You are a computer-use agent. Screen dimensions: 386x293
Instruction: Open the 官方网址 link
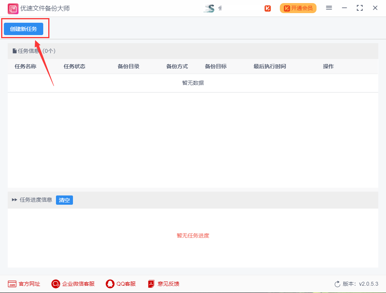[x=29, y=284]
